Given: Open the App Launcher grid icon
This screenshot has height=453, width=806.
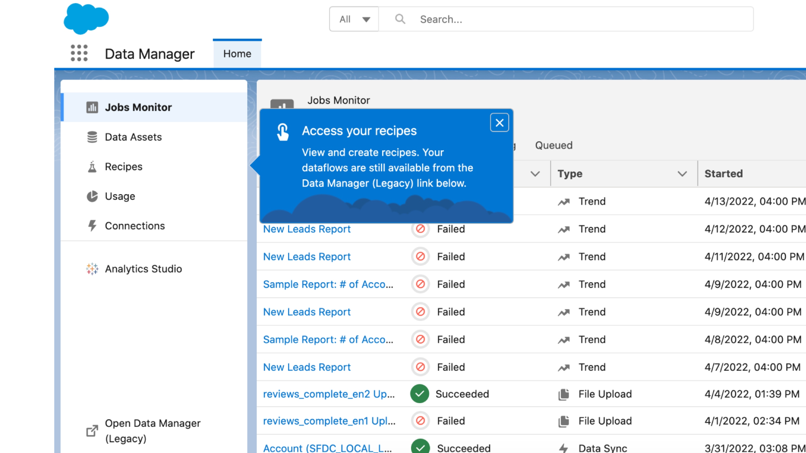Looking at the screenshot, I should click(x=79, y=53).
